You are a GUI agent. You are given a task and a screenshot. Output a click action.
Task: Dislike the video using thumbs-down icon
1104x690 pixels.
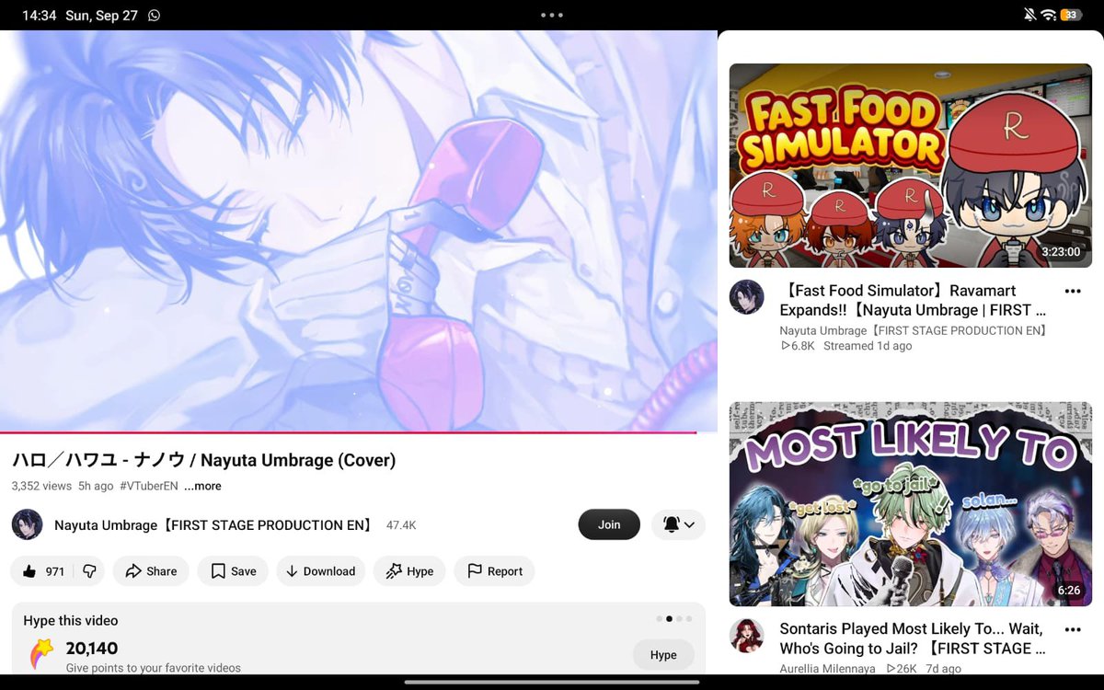pos(89,571)
